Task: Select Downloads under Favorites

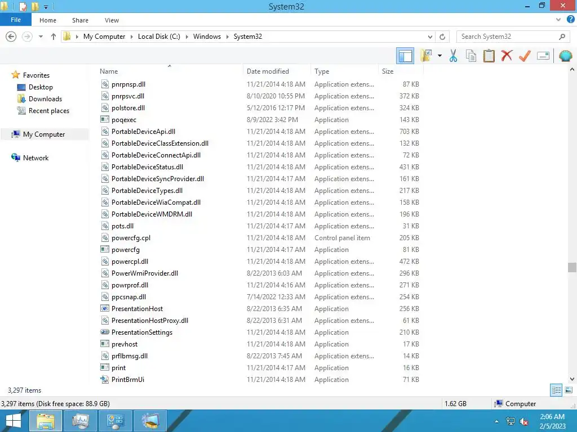Action: coord(45,99)
